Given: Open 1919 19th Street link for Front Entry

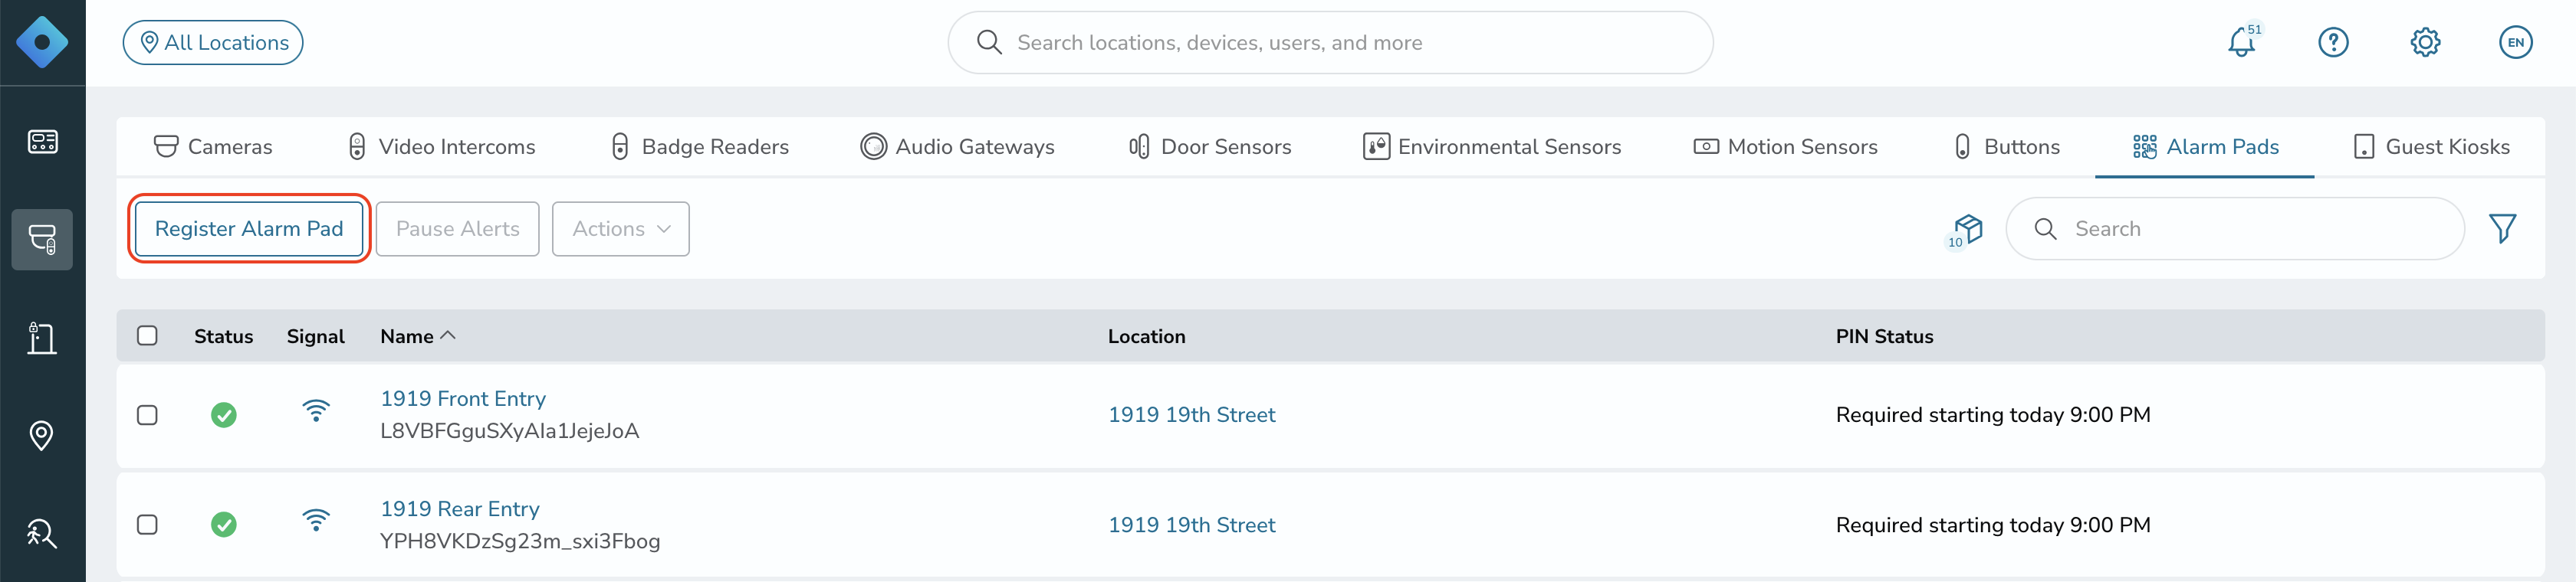Looking at the screenshot, I should tap(1191, 415).
